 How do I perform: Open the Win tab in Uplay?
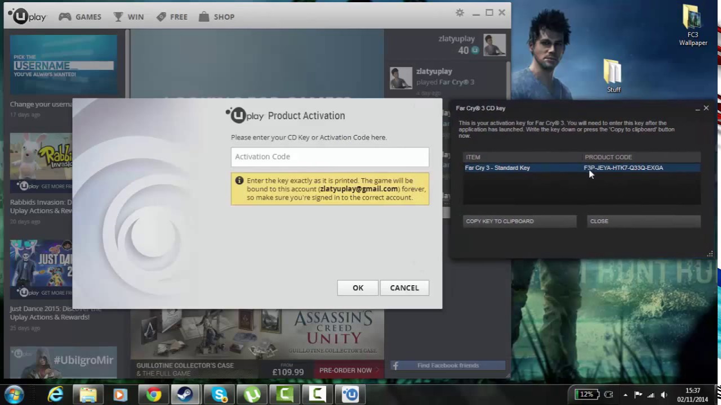tap(128, 17)
